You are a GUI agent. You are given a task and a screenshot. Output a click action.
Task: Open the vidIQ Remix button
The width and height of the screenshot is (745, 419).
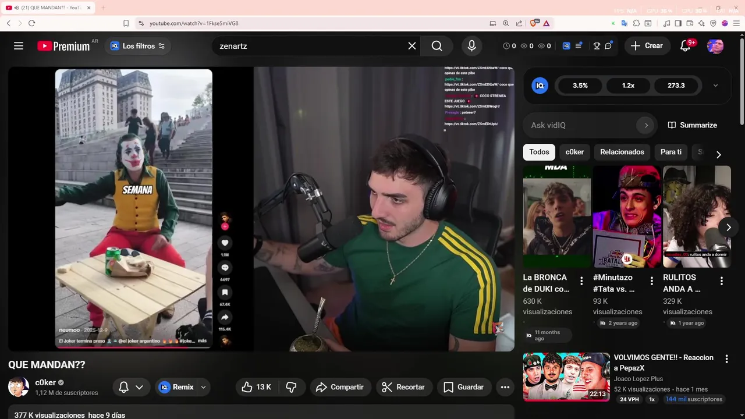176,387
